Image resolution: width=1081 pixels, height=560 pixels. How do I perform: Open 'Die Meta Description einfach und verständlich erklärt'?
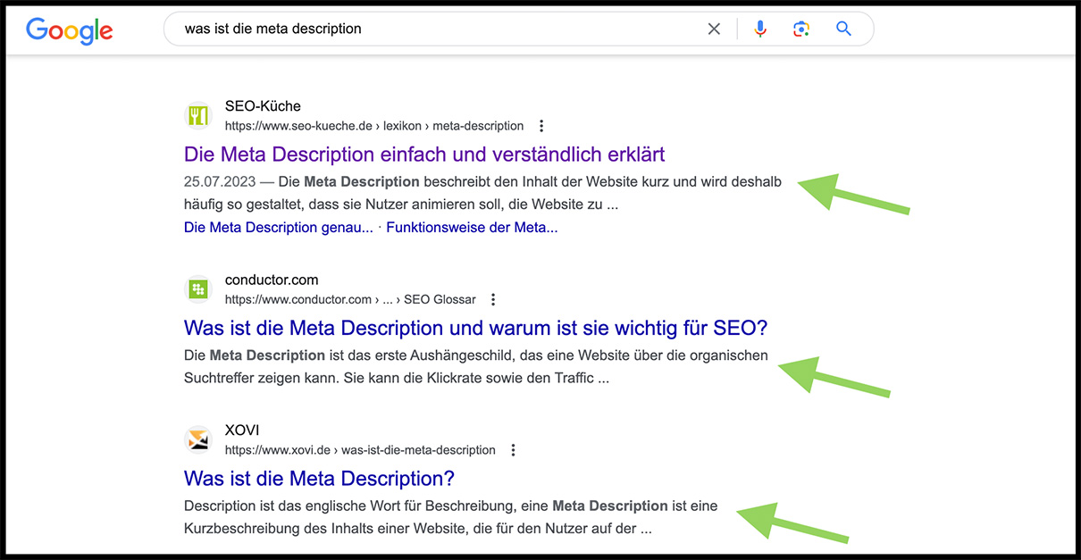click(424, 155)
